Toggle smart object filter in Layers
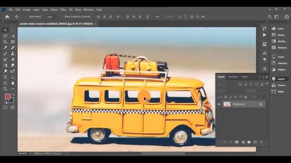This screenshot has height=163, width=291. click(262, 85)
